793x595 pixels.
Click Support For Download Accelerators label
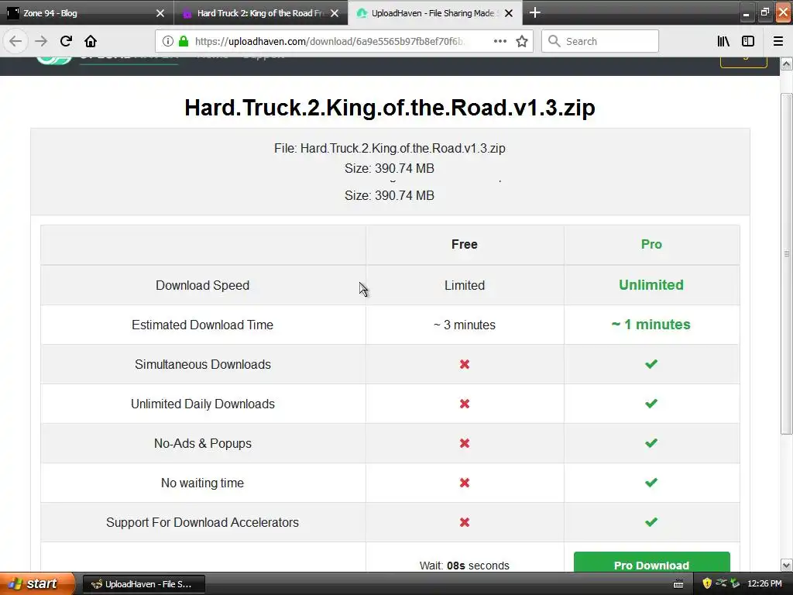click(202, 522)
